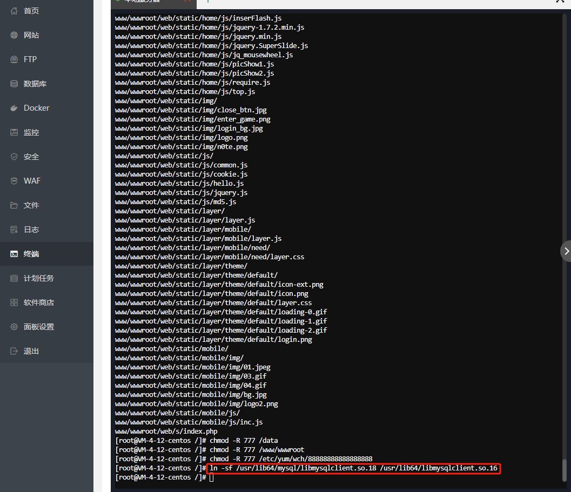Open 文件 file manager
This screenshot has height=492, width=571.
pyautogui.click(x=31, y=205)
